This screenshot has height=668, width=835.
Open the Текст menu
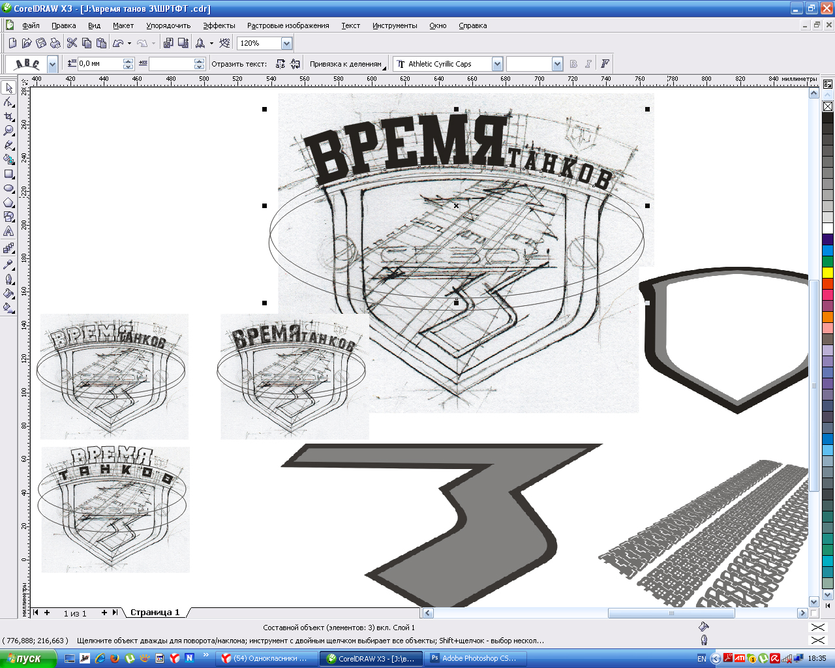pyautogui.click(x=351, y=25)
